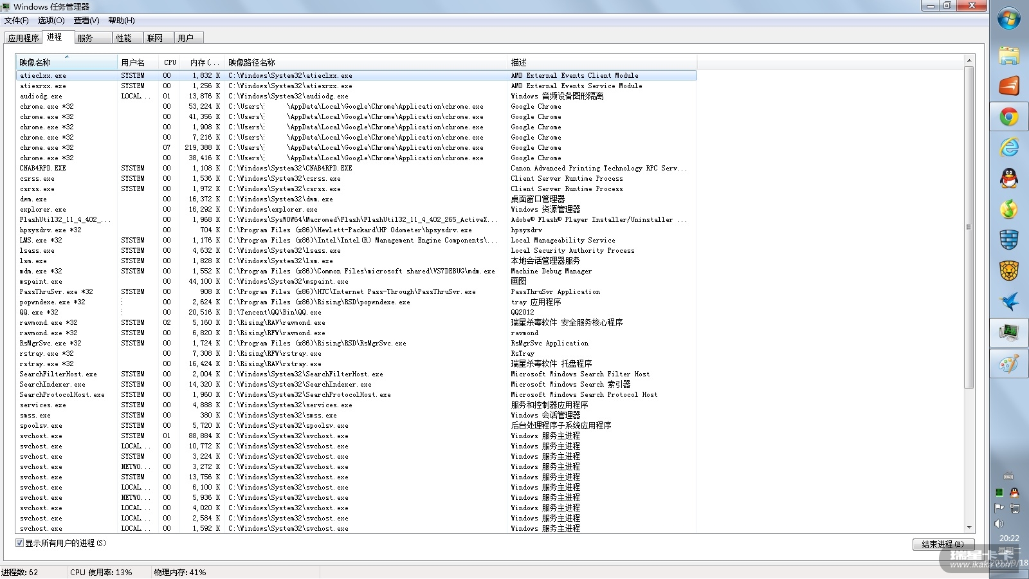The height and width of the screenshot is (579, 1029).
Task: Sort processes by the CPU column header
Action: coord(170,62)
